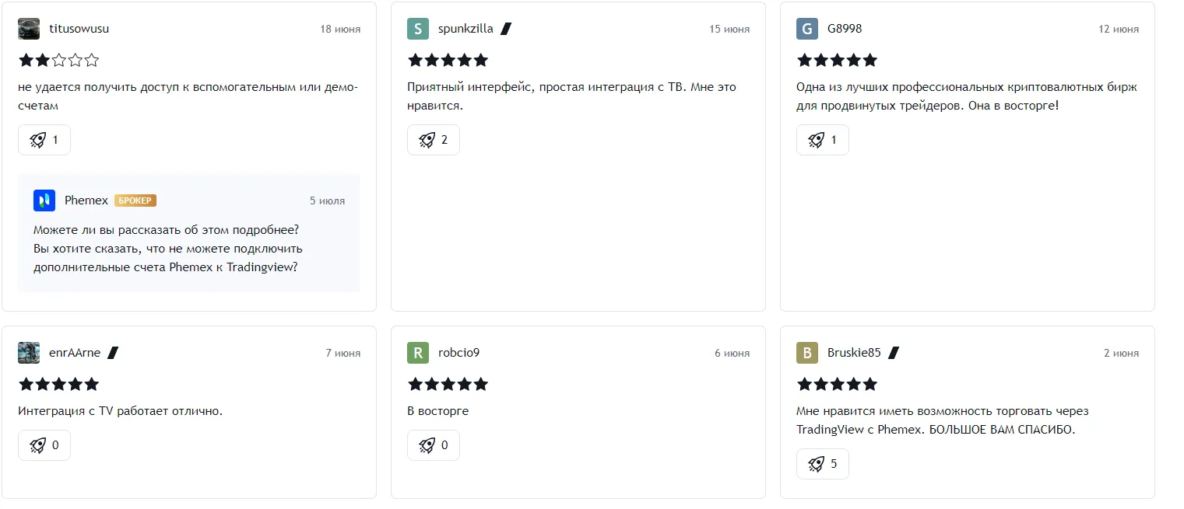Boost G8998's review using the rocket icon
This screenshot has width=1184, height=509.
click(823, 140)
